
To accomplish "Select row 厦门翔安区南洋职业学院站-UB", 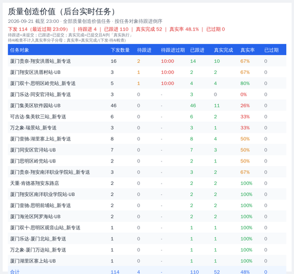I will (147, 194).
